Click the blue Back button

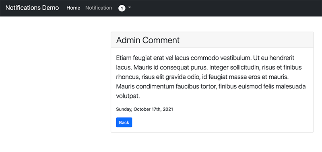pos(124,122)
